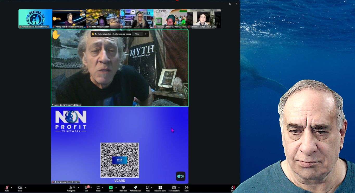Select Wendy Weber's video thumbnail
Image resolution: width=355 pixels, height=193 pixels.
pyautogui.click(x=69, y=19)
